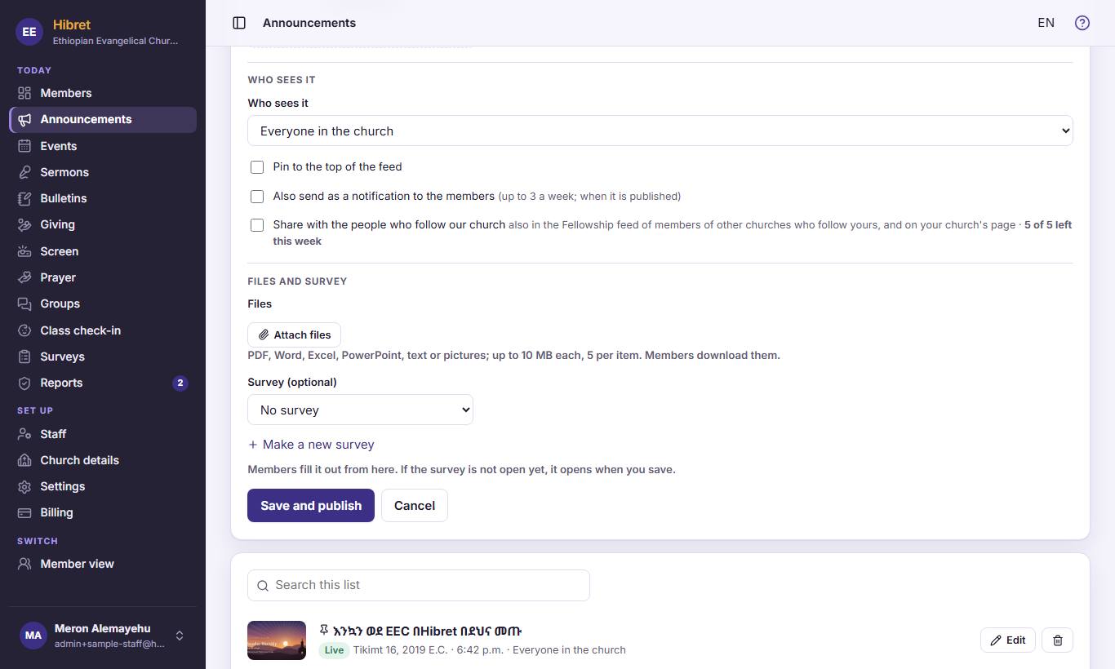Click the Hibret church name
The image size is (1115, 669).
(72, 24)
